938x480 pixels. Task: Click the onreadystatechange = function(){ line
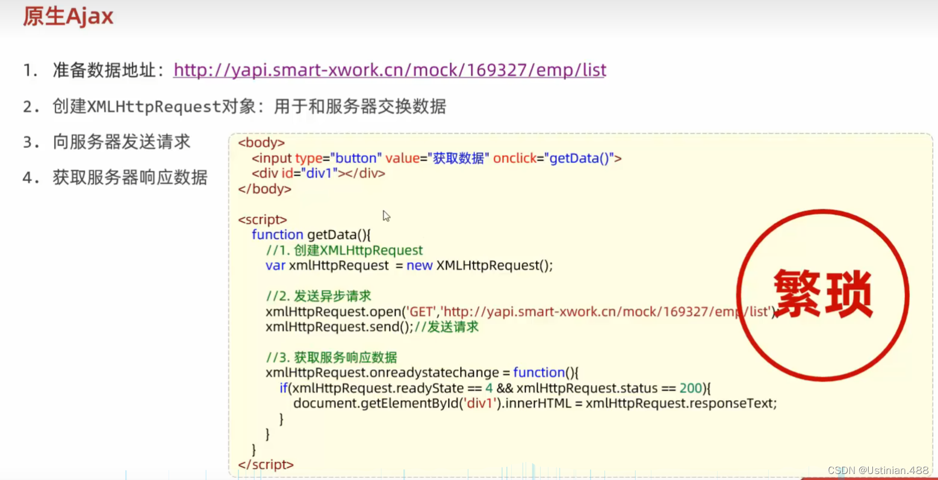(x=422, y=372)
